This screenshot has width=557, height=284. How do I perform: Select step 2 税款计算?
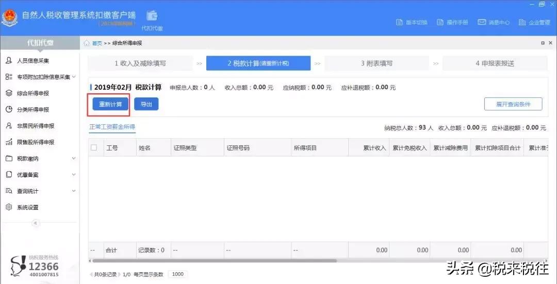[x=258, y=63]
